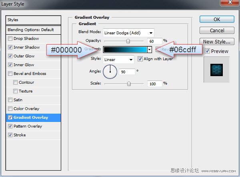The image size is (240, 177).
Task: Tick the Satin checkbox
Action: [10, 100]
